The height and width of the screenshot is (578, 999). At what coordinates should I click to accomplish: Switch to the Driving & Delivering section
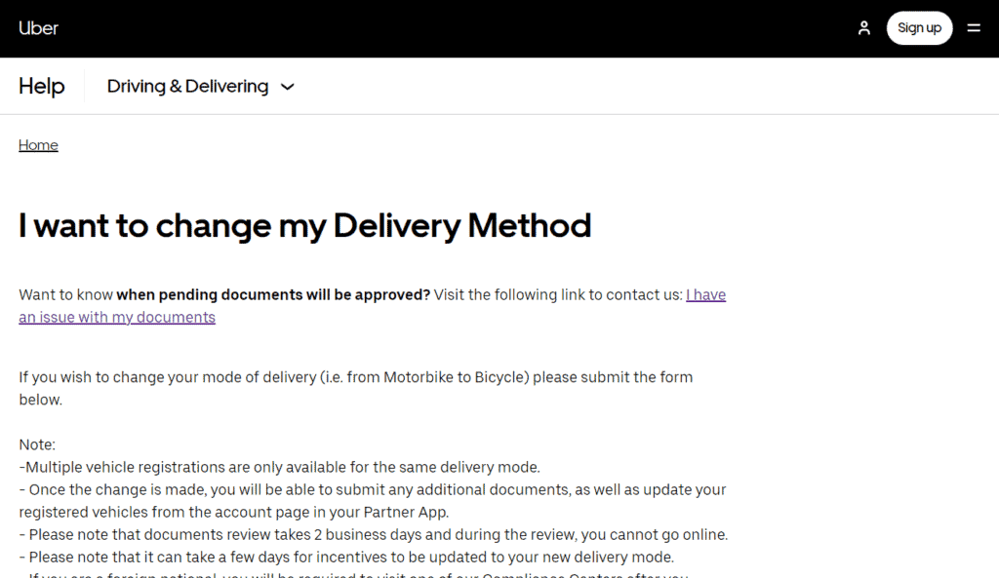[x=187, y=86]
